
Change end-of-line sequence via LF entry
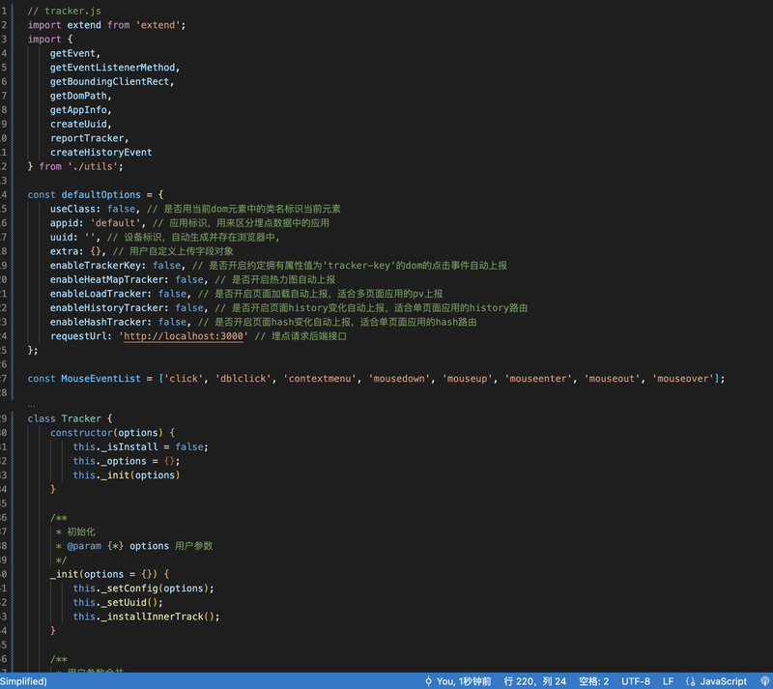coord(668,681)
